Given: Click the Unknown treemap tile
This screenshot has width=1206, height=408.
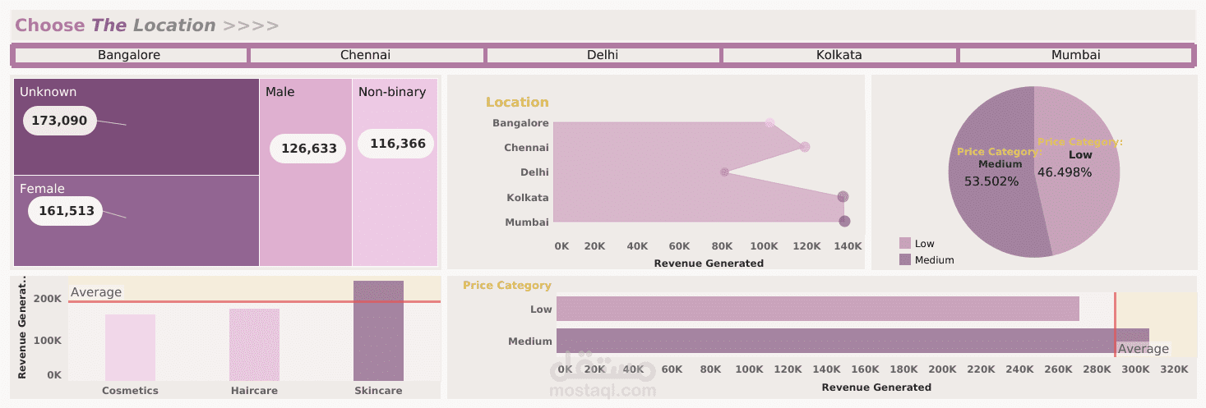Looking at the screenshot, I should pos(136,126).
